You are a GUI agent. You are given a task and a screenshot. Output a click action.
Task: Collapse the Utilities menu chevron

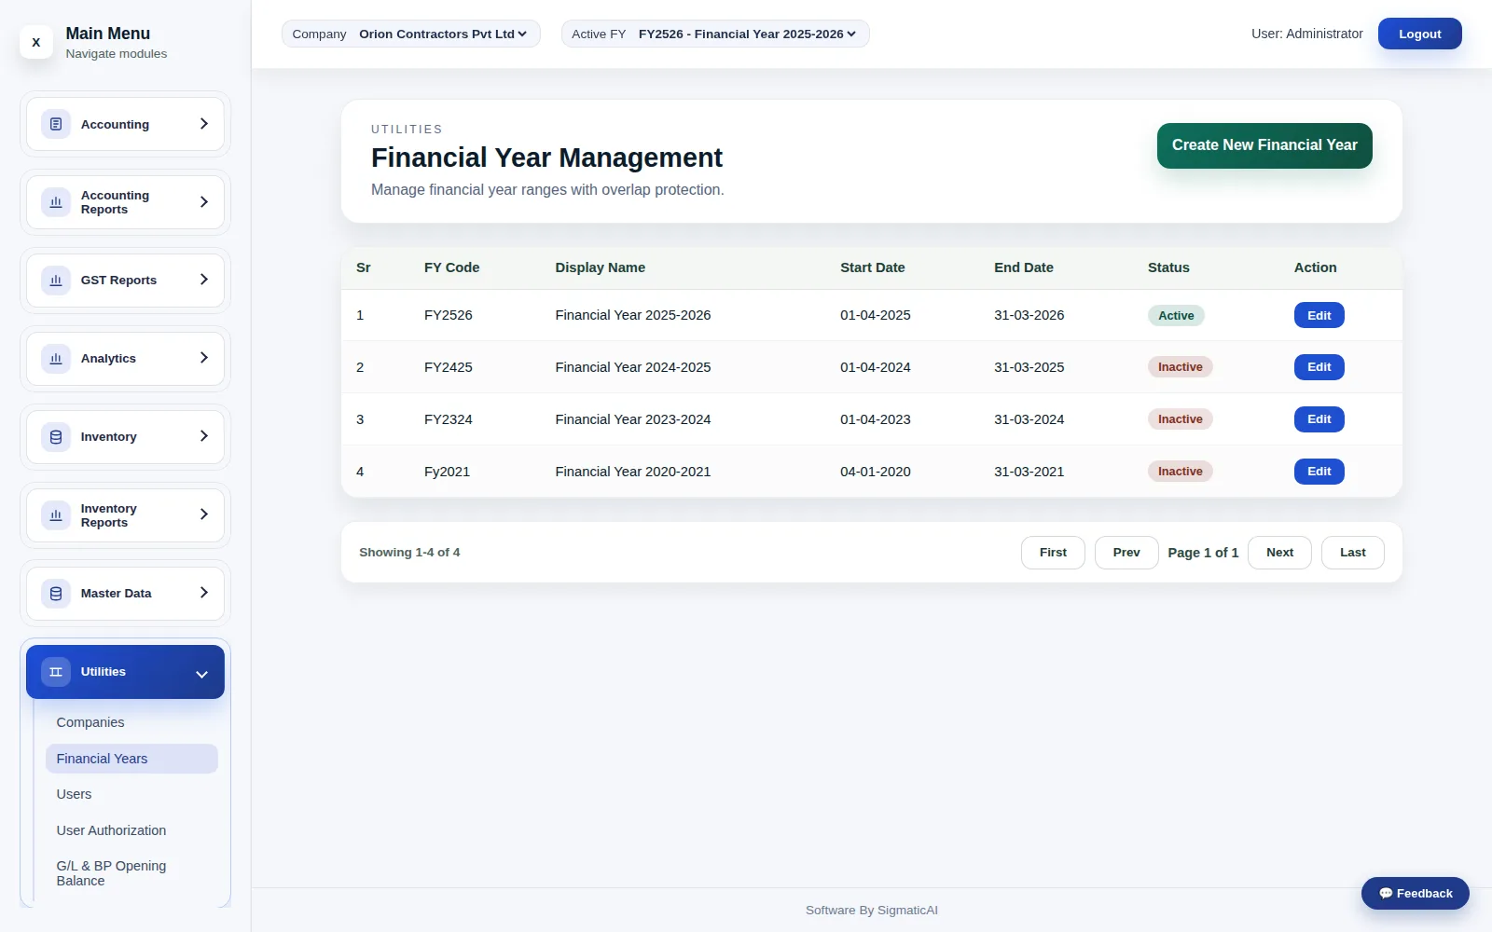point(201,674)
